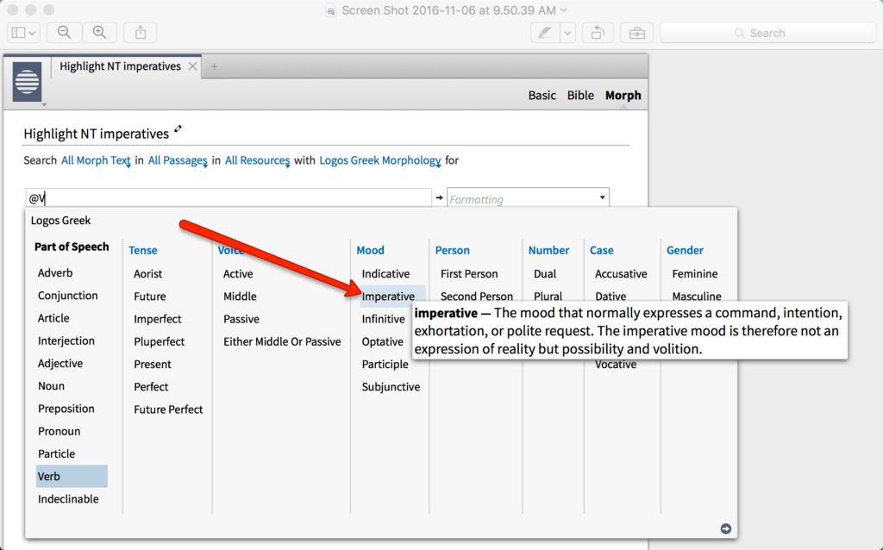The width and height of the screenshot is (883, 550).
Task: Open the Share button in Preview toolbar
Action: click(x=141, y=33)
